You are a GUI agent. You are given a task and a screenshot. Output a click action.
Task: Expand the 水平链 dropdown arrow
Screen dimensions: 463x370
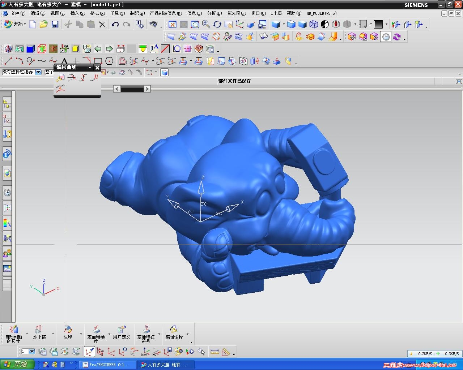click(53, 334)
